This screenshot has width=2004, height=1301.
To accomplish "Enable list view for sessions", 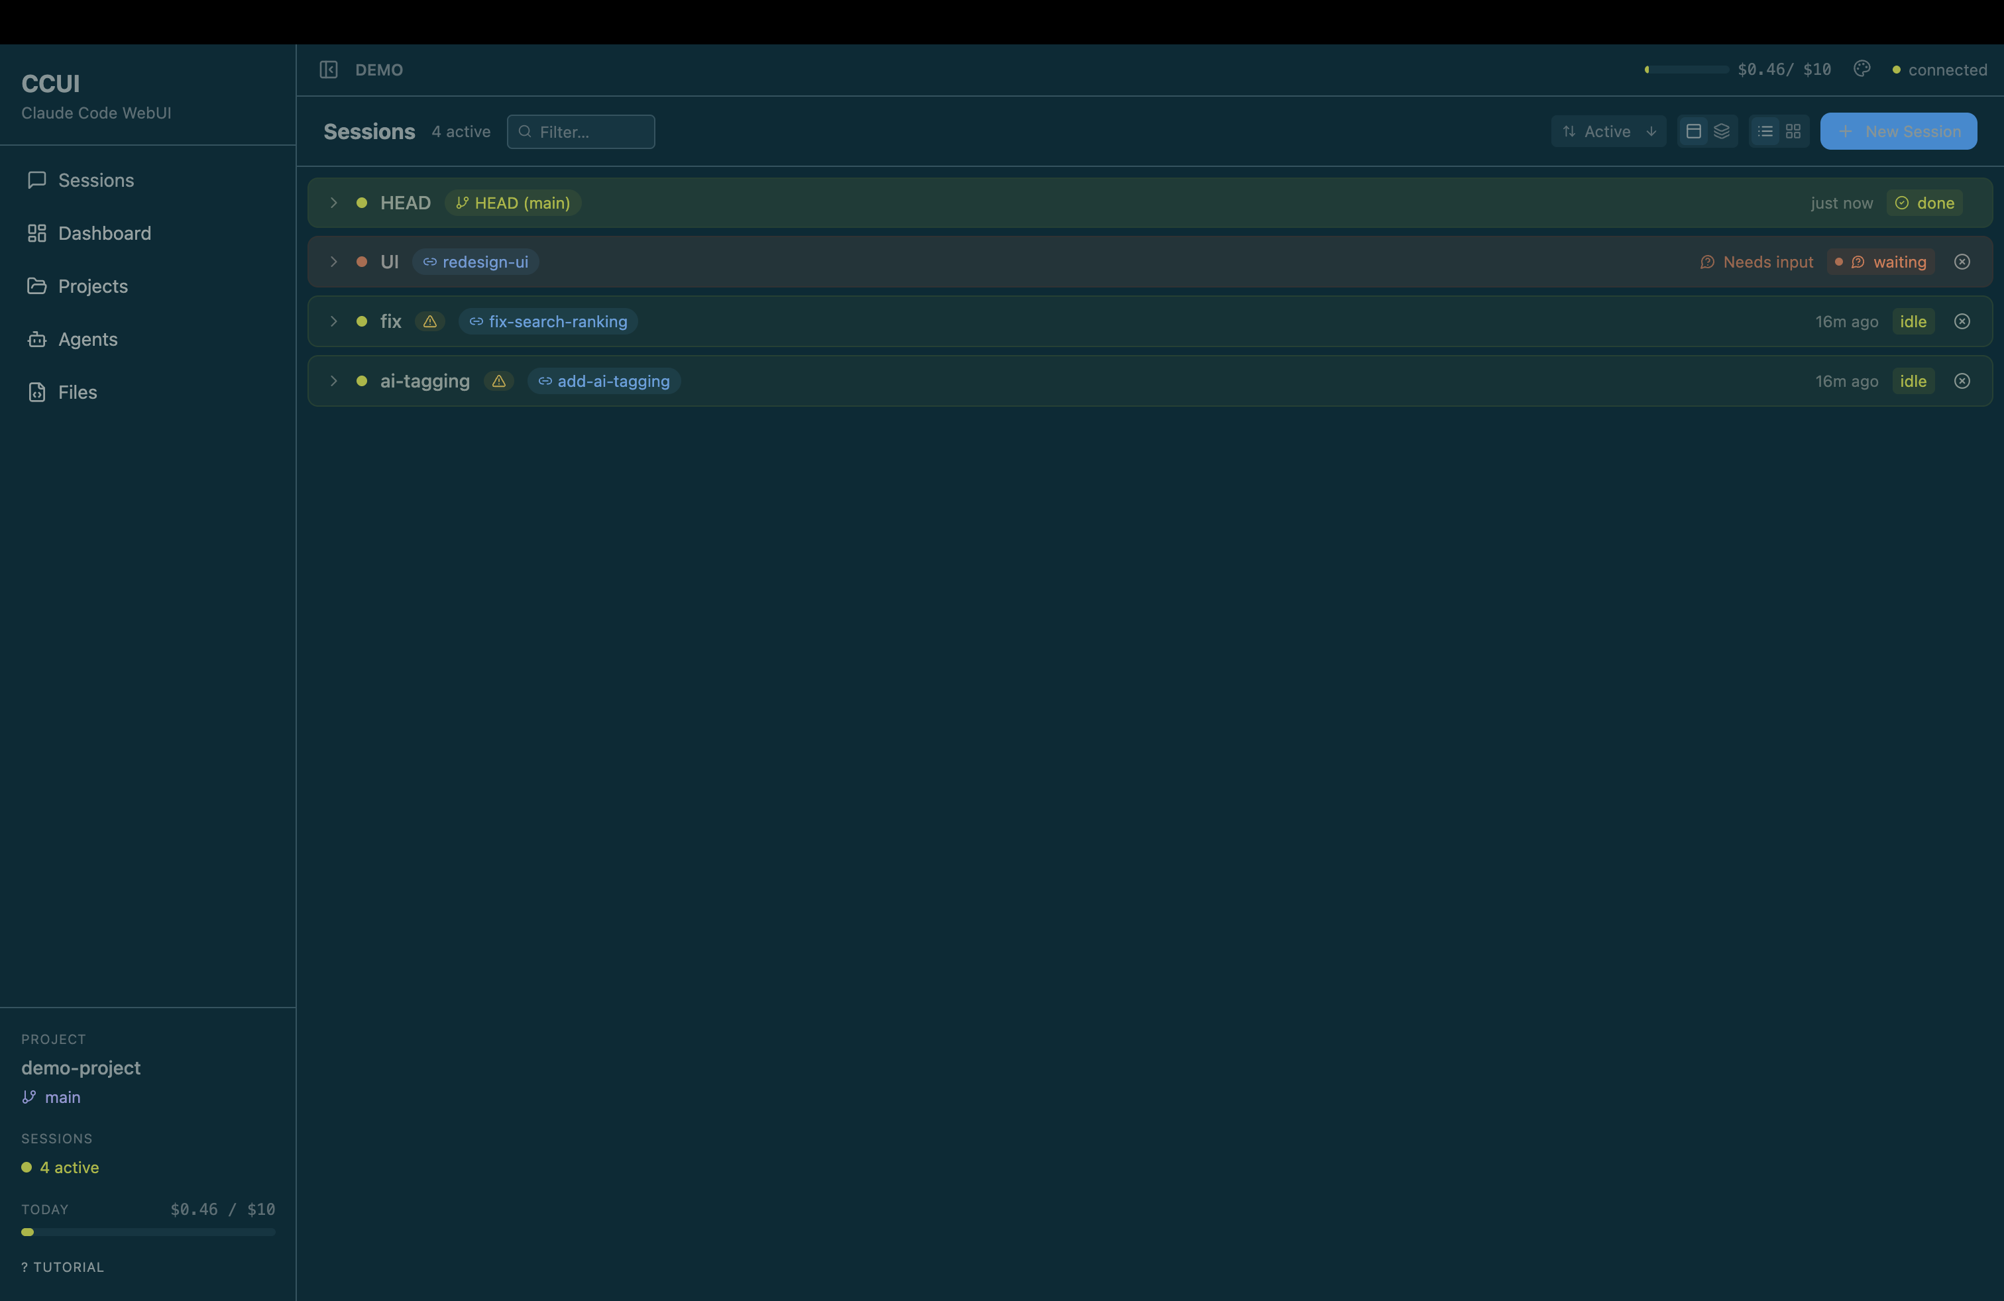I will [x=1764, y=131].
